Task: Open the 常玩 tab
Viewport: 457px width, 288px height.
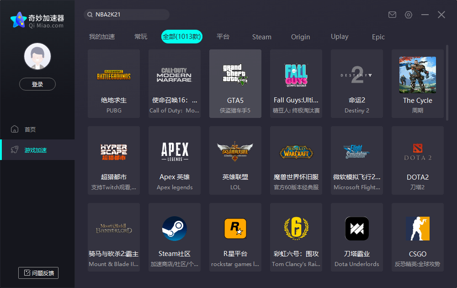Action: coord(141,37)
